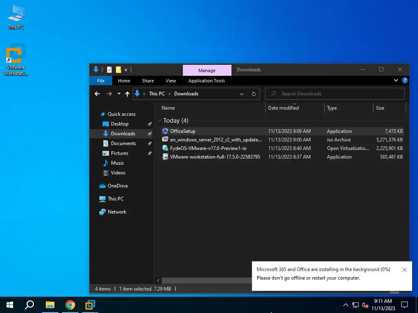Select the FydeOS-VMware-v17.0-Preview1-io file icon

coord(165,148)
